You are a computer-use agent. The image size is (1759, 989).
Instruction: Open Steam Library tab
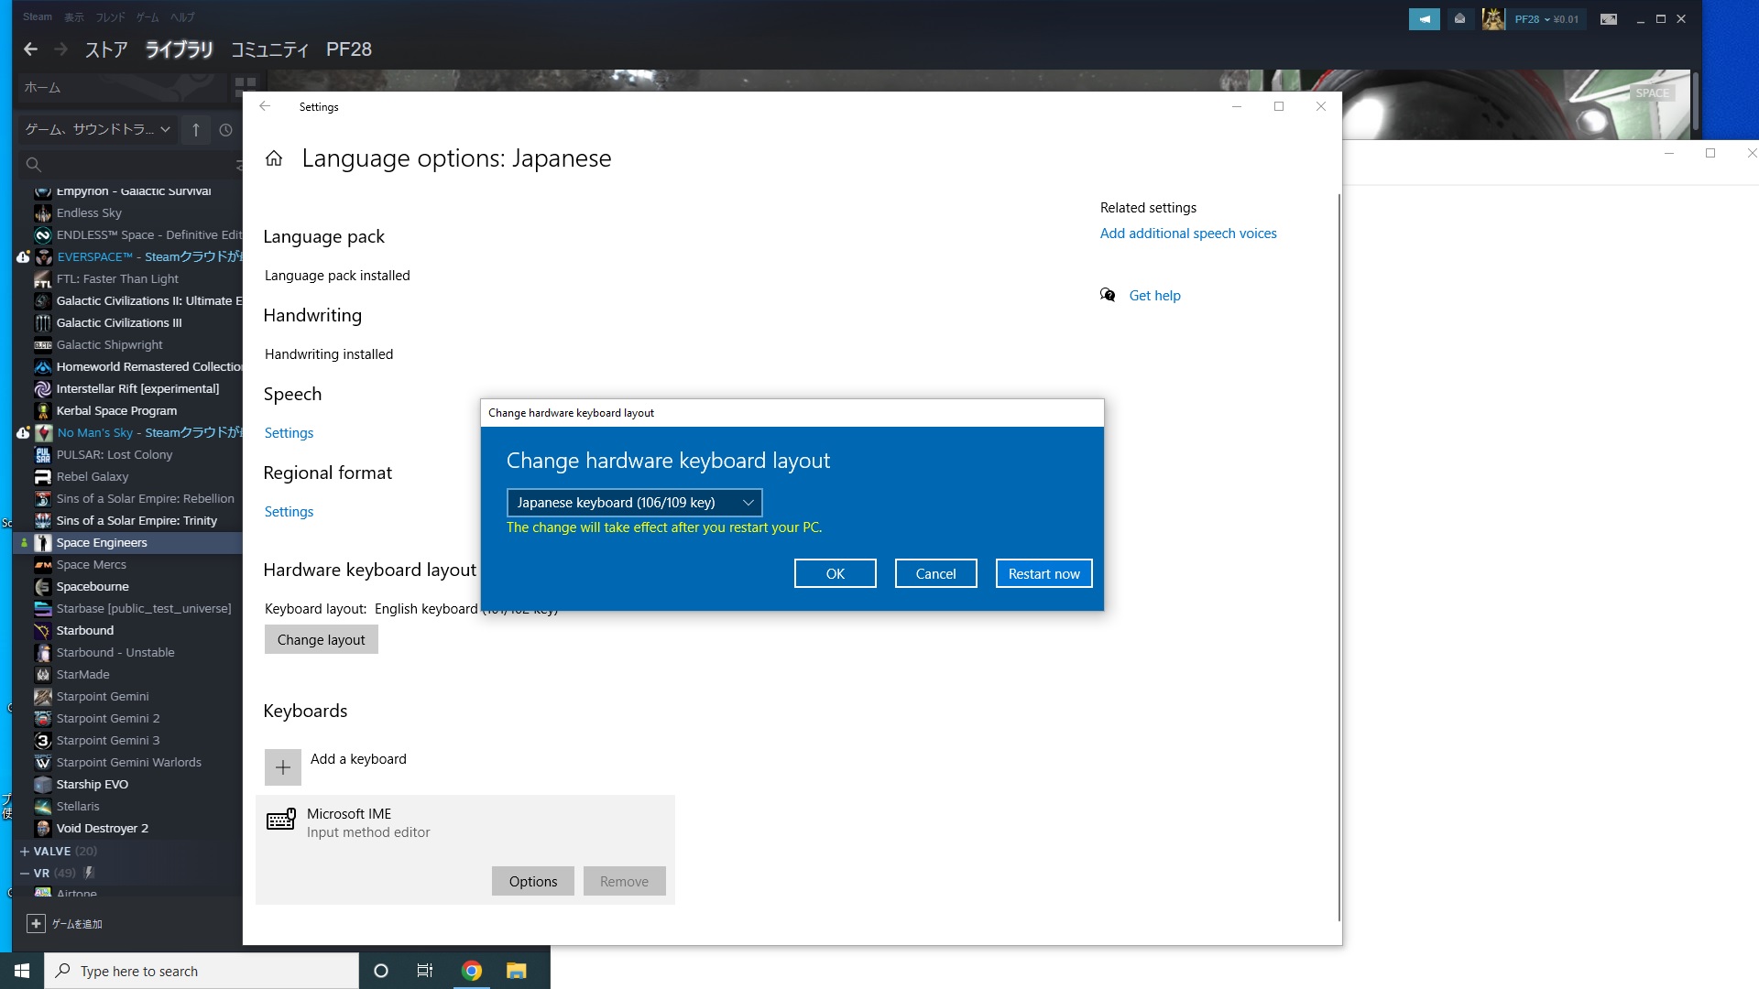pos(179,49)
